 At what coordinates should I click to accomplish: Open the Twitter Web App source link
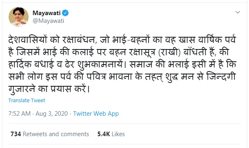(x=96, y=114)
